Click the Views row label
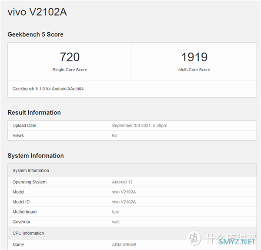Screen dimensions: 261x250 [x=18, y=136]
